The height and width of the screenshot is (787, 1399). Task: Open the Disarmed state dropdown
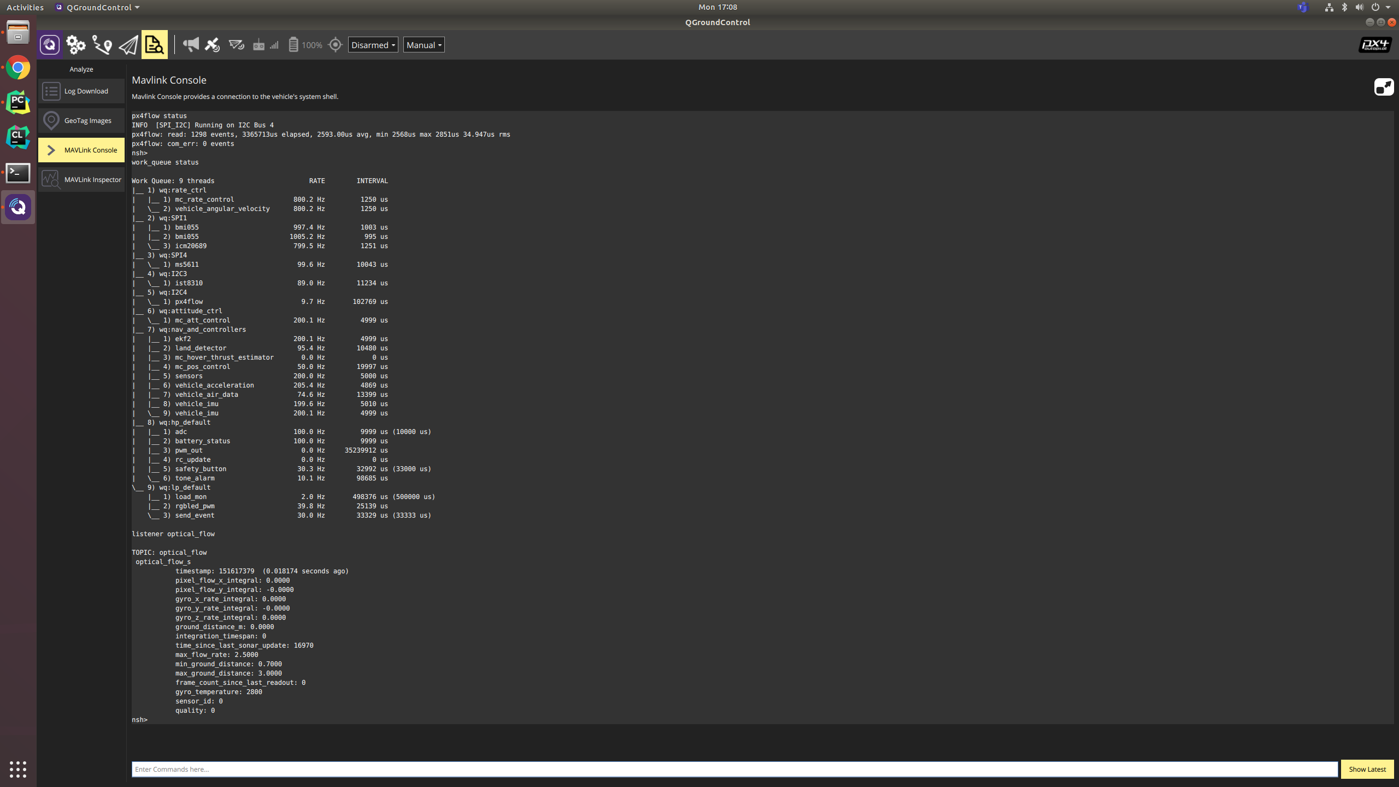pos(373,44)
